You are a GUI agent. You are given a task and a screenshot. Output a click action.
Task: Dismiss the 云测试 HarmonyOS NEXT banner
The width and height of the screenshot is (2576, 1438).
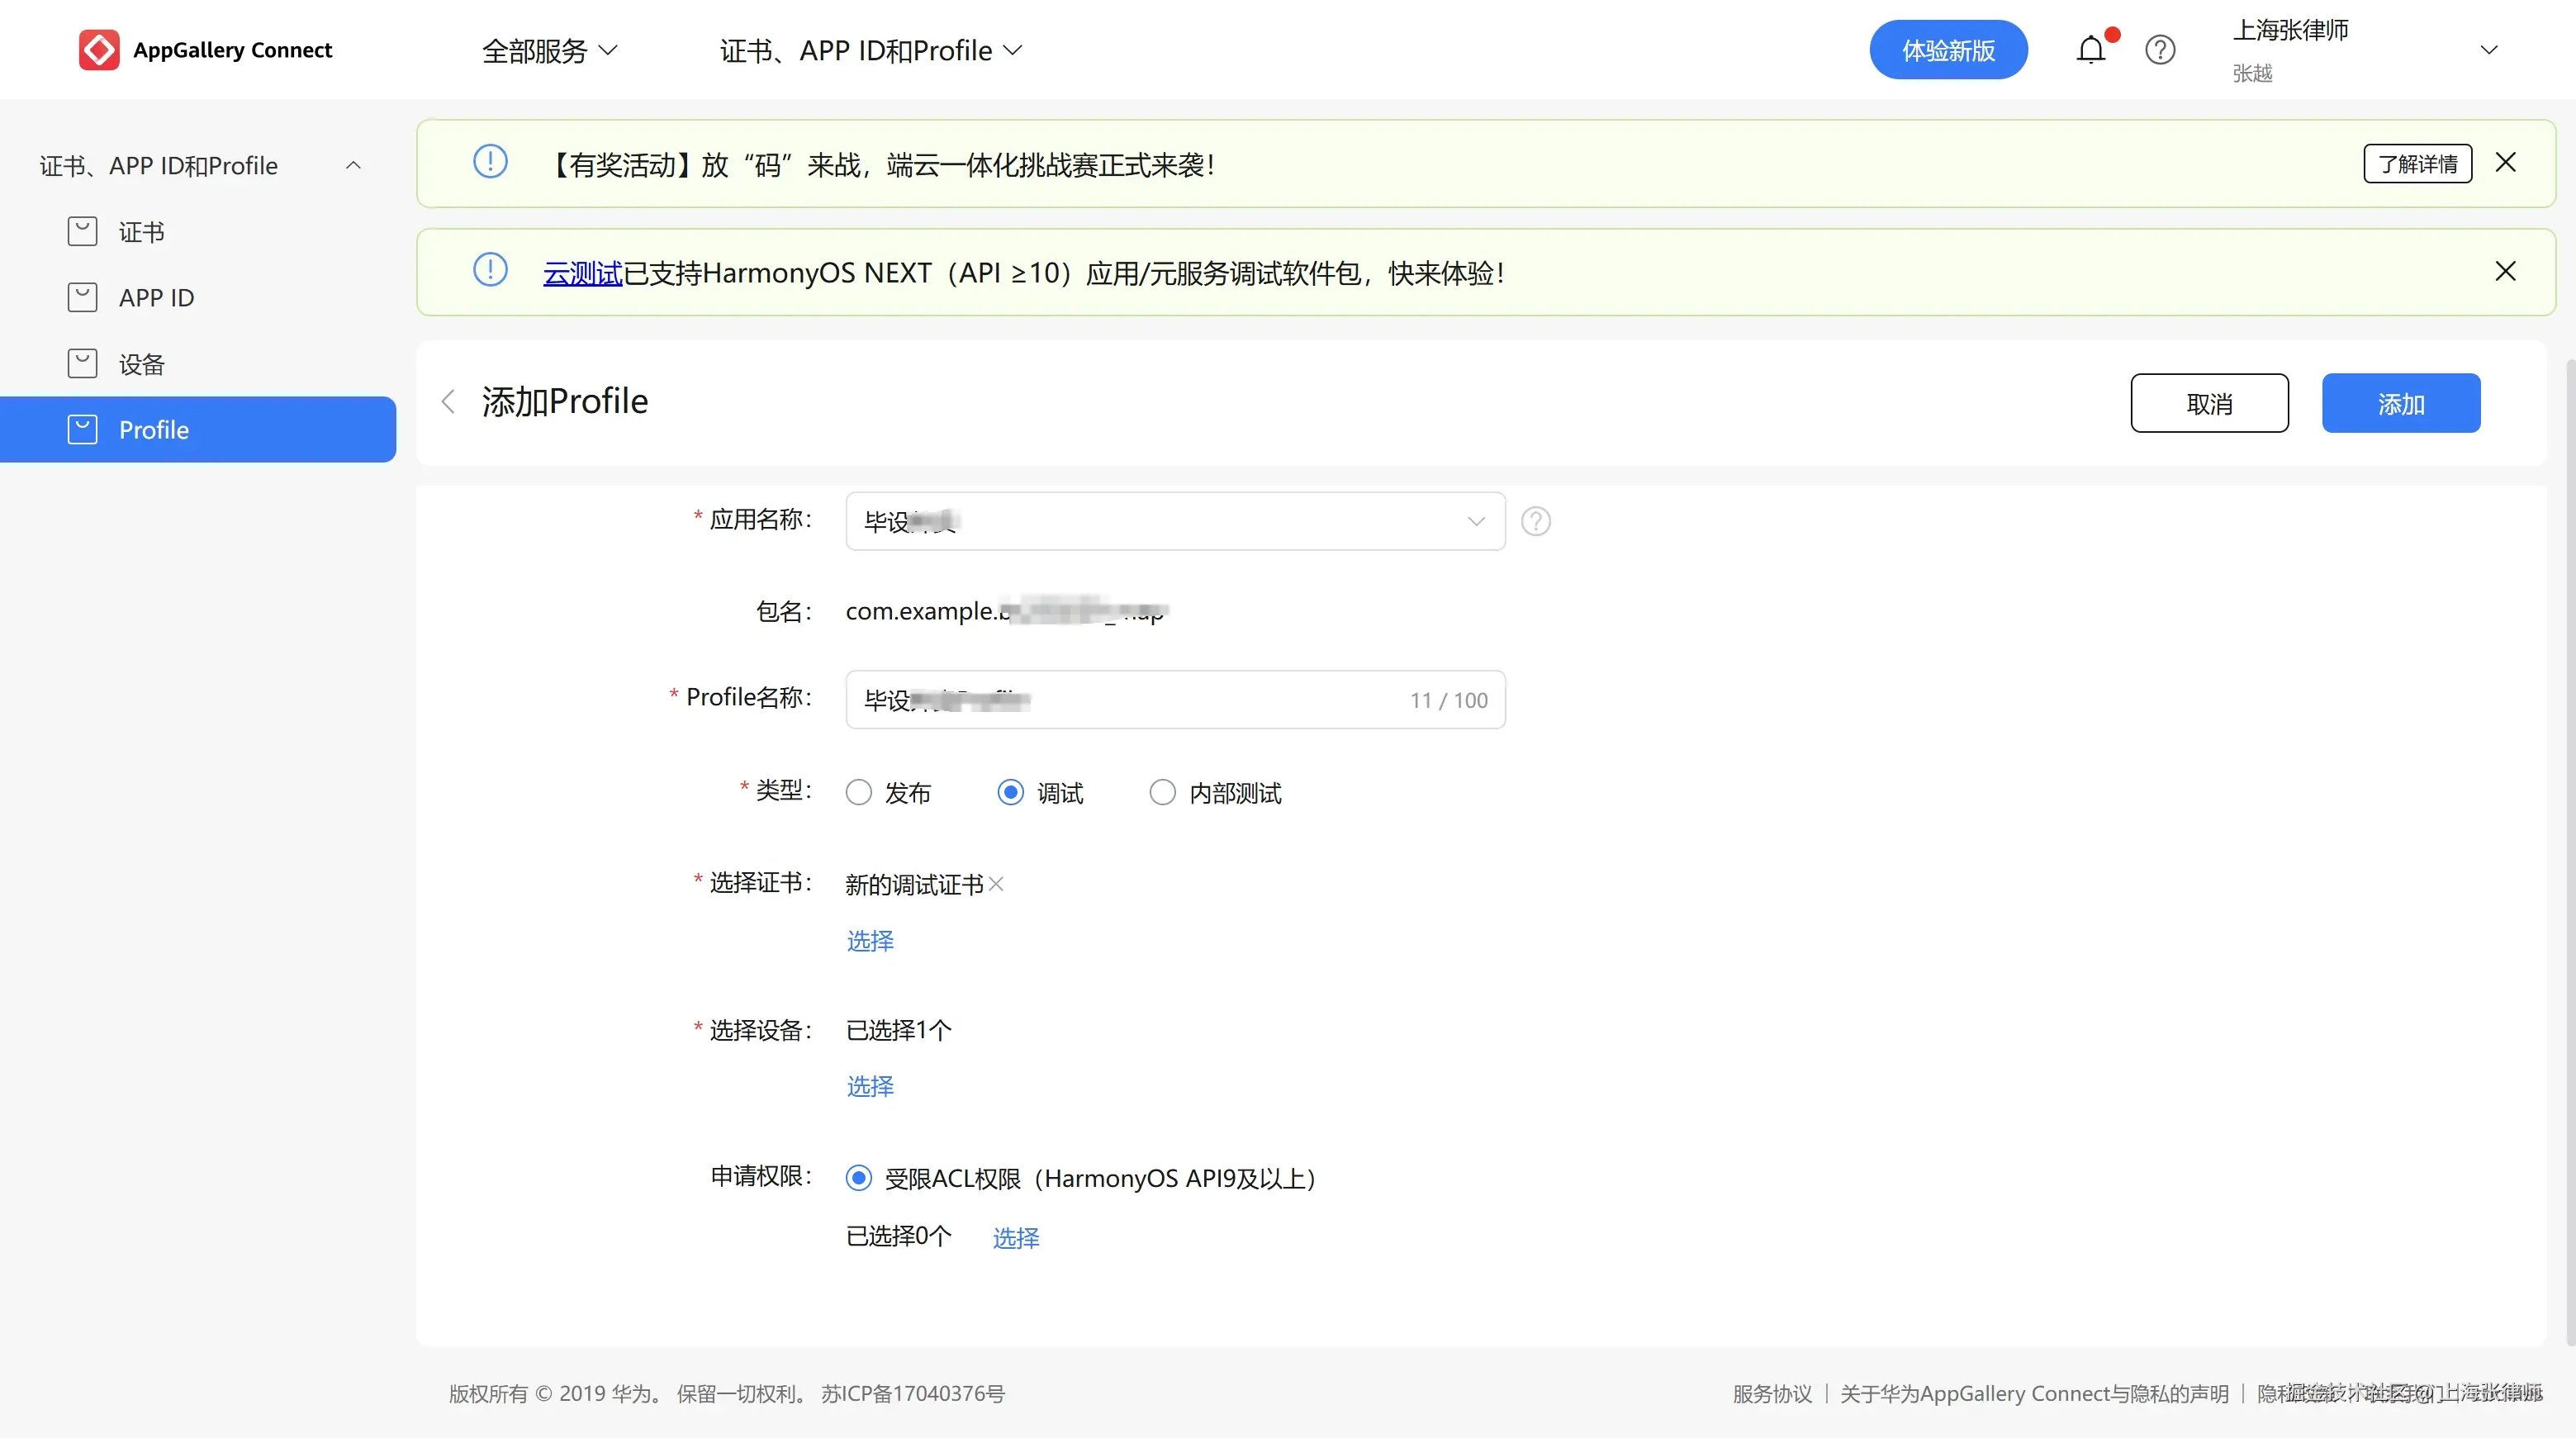pyautogui.click(x=2505, y=271)
